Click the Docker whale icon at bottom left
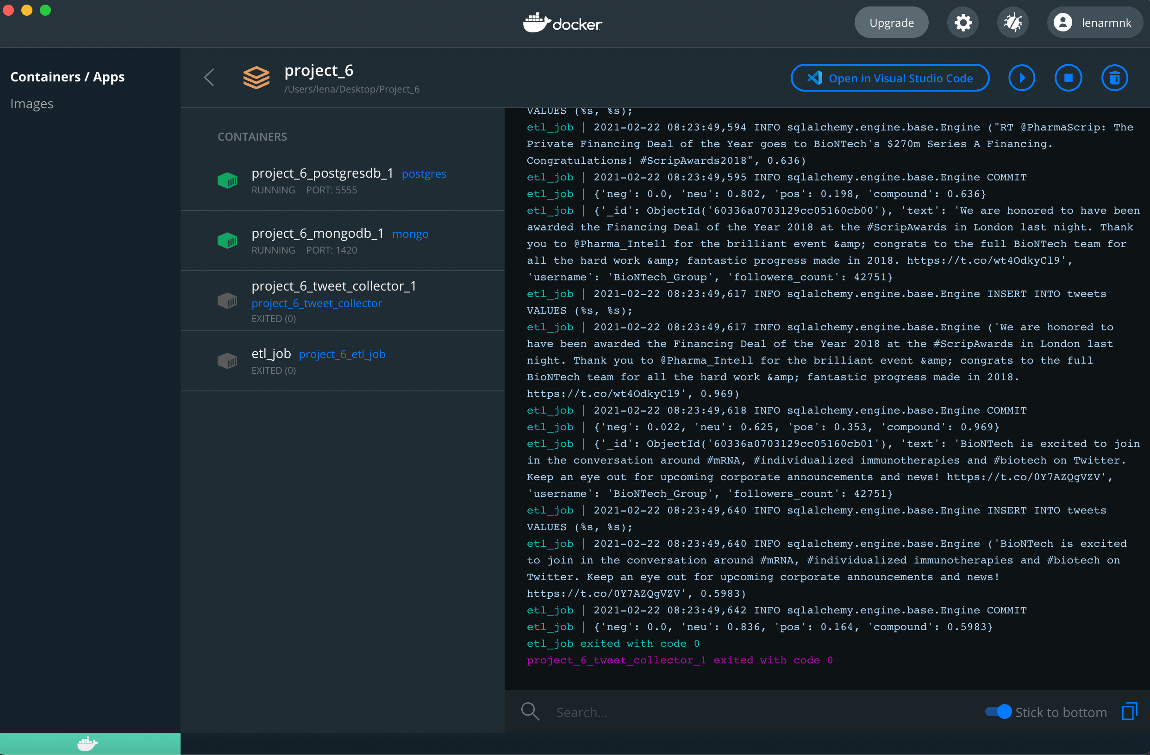The height and width of the screenshot is (755, 1150). (87, 743)
